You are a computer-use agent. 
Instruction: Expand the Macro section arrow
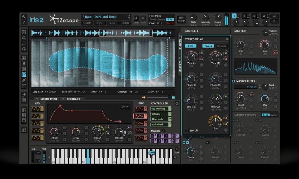click(x=163, y=131)
